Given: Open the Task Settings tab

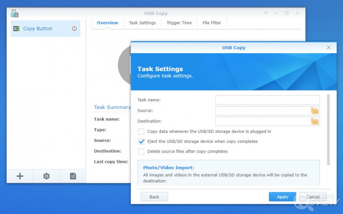Looking at the screenshot, I should [x=142, y=23].
